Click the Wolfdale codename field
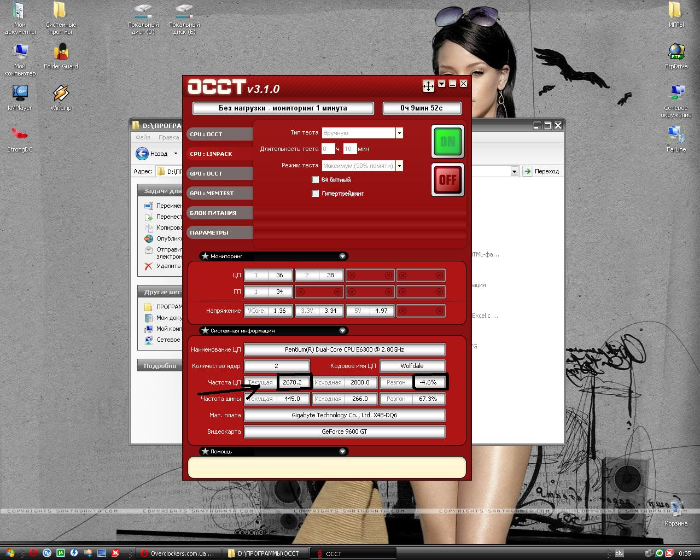 [412, 366]
